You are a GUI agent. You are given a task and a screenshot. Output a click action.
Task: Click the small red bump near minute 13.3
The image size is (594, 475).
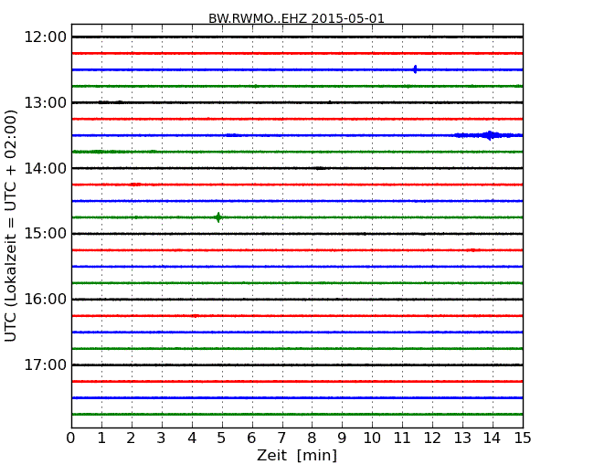(472, 250)
